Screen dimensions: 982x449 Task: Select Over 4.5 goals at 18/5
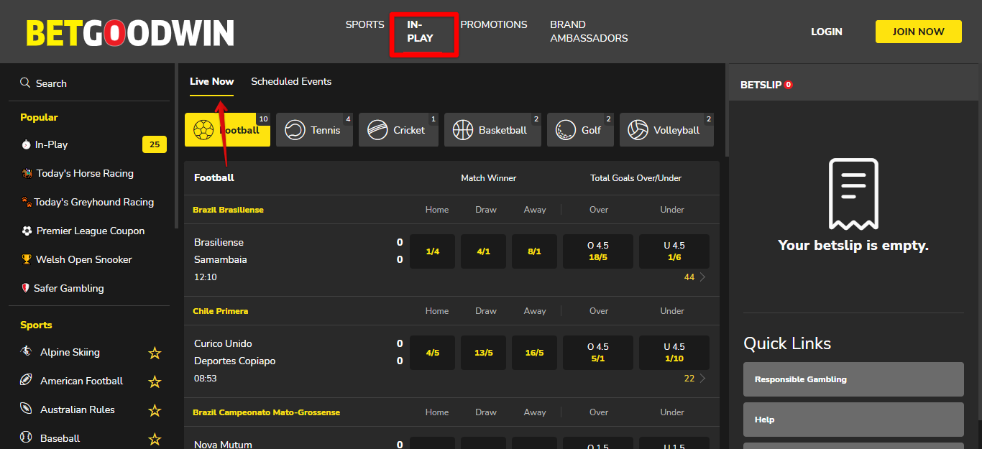pos(598,251)
